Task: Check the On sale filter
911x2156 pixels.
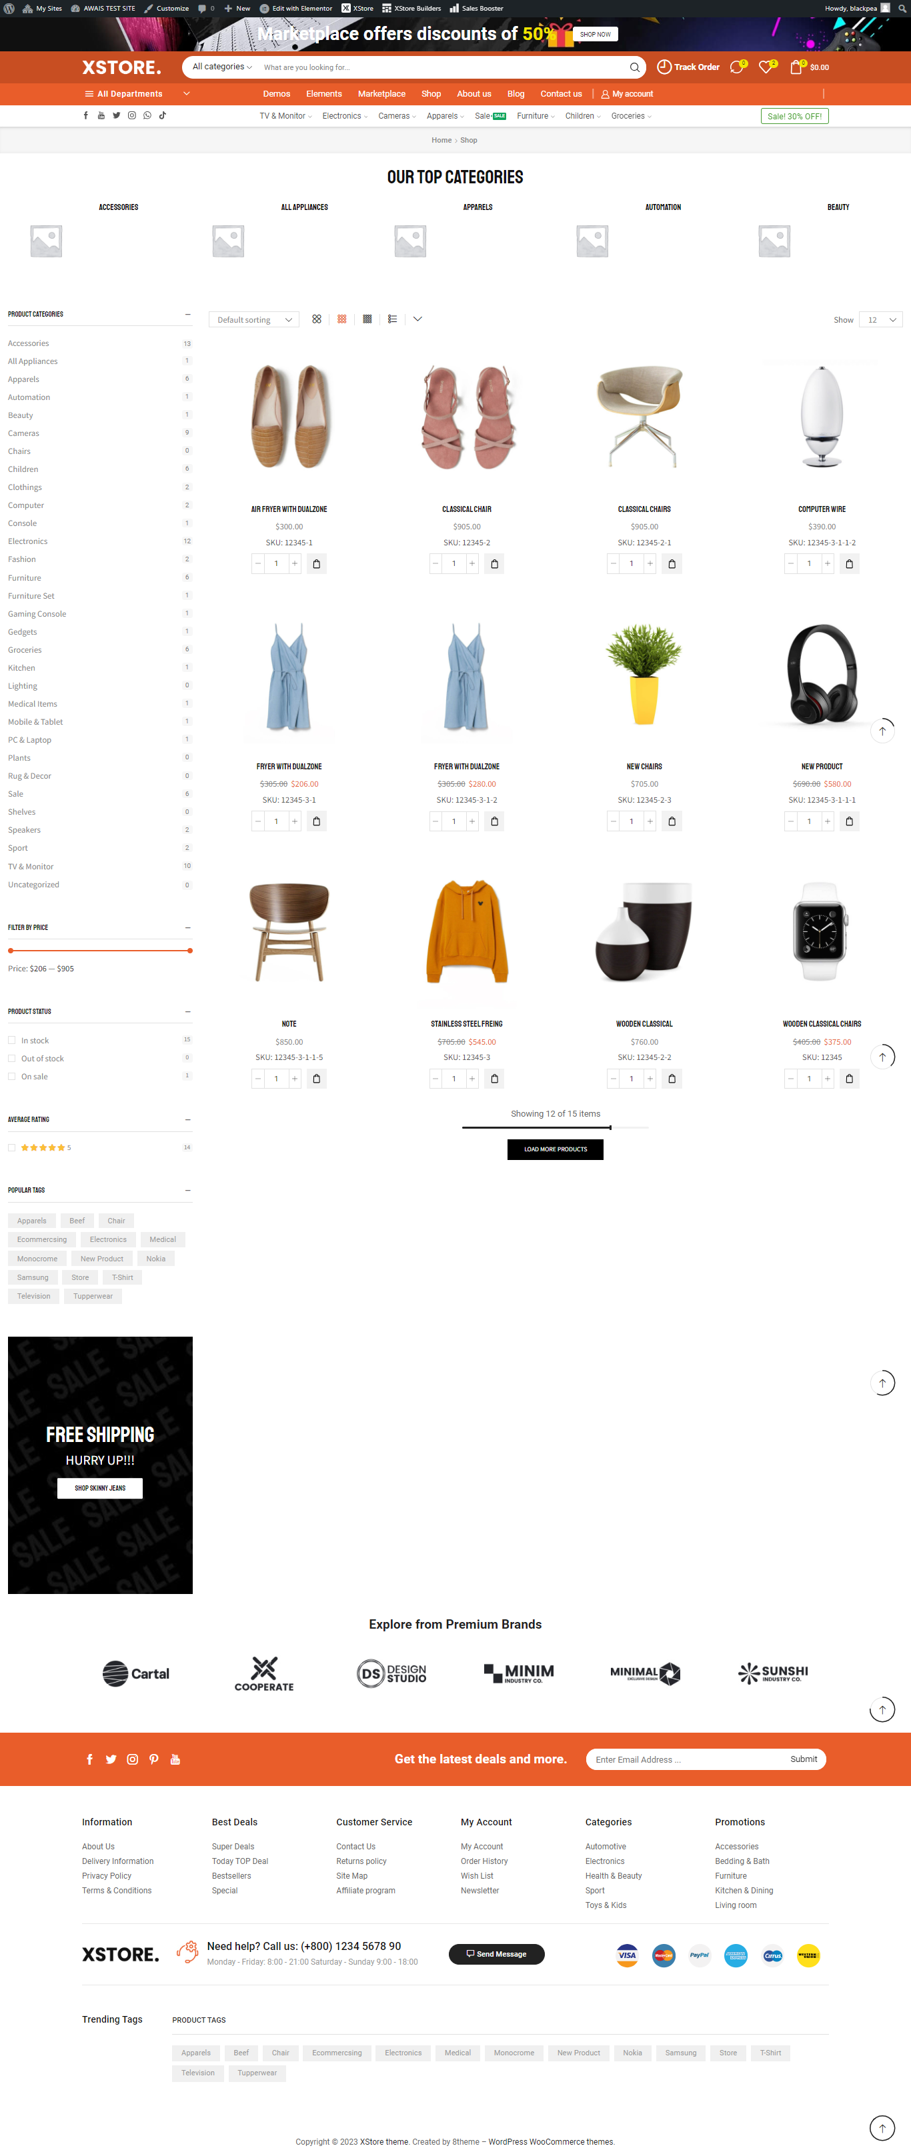Action: pos(12,1076)
